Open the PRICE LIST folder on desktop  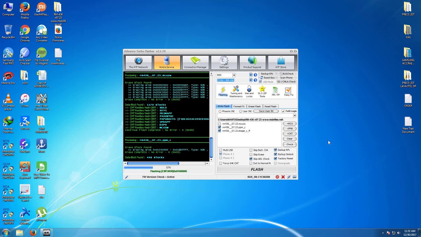[408, 10]
